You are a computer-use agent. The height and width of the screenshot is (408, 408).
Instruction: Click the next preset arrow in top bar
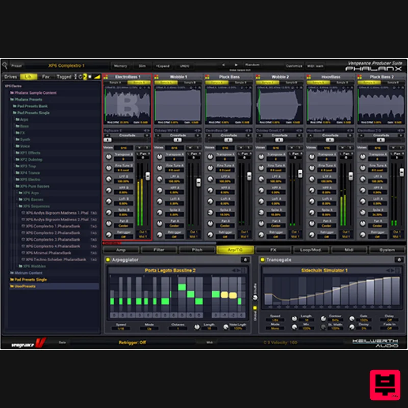pos(237,65)
